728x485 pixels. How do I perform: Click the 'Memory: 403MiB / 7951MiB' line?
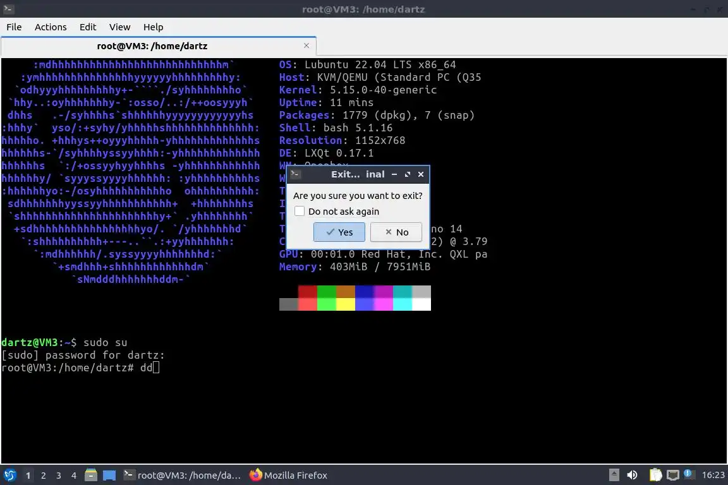[x=355, y=266]
